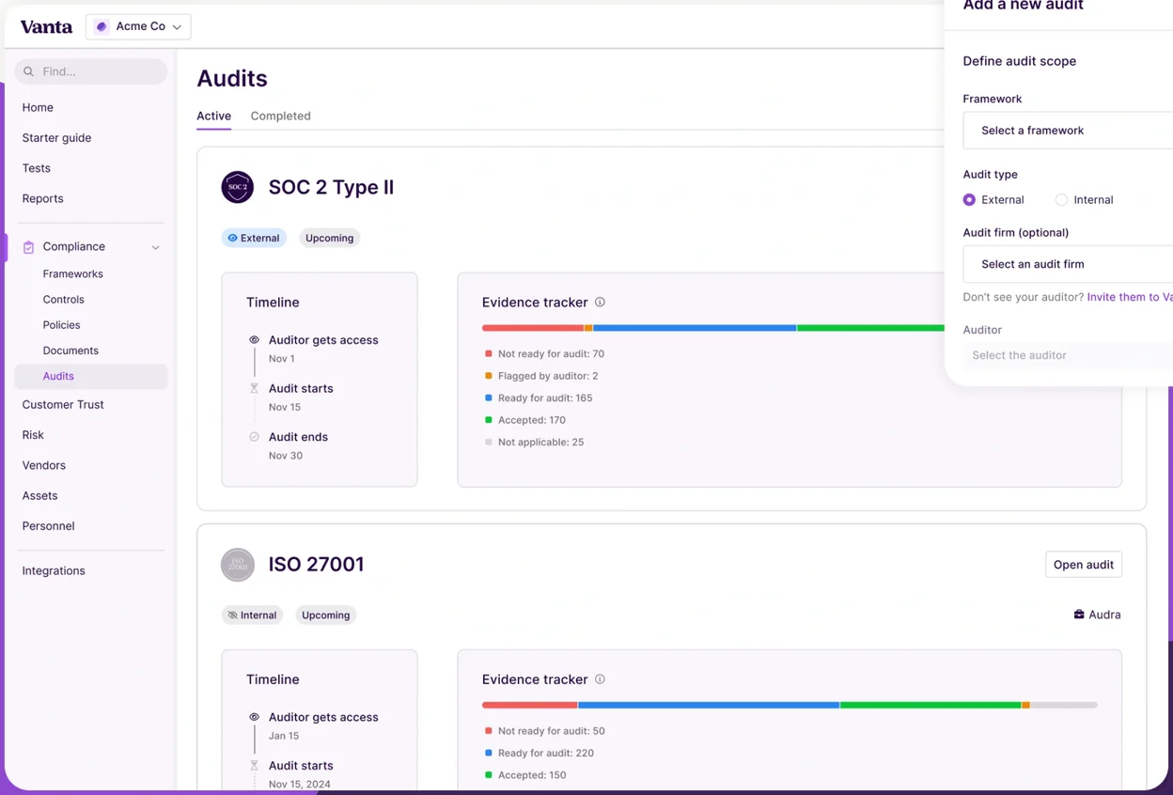This screenshot has width=1173, height=795.
Task: Focus the Find search field
Action: tap(91, 71)
